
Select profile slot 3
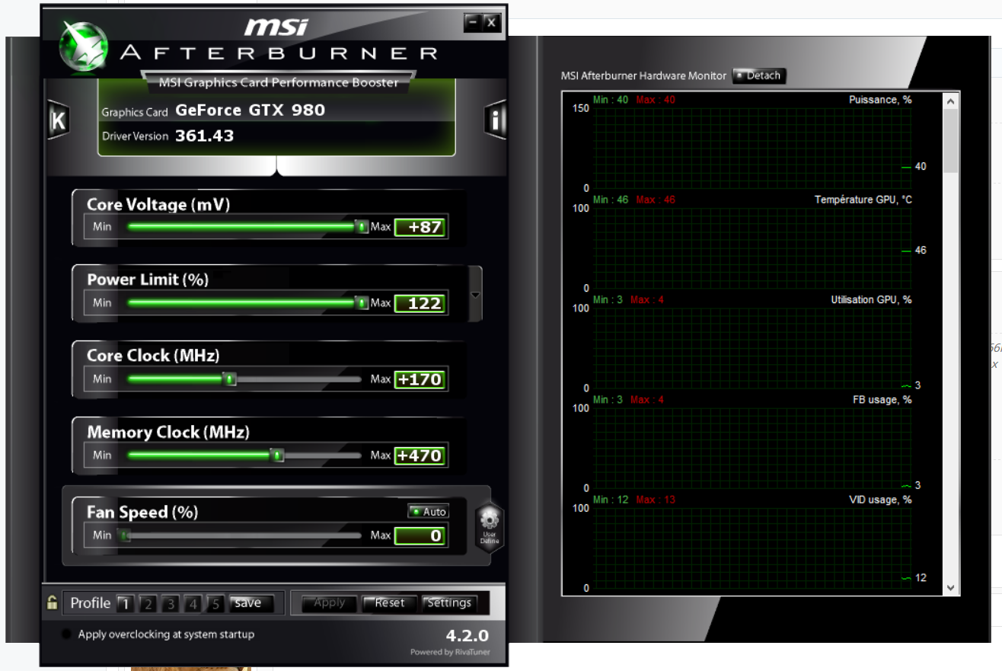tap(171, 604)
